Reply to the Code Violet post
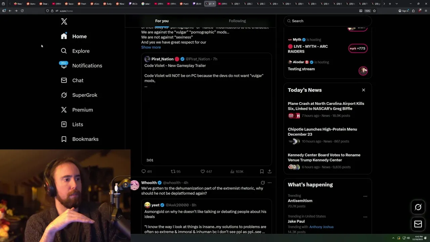430x242 pixels. pos(146,171)
